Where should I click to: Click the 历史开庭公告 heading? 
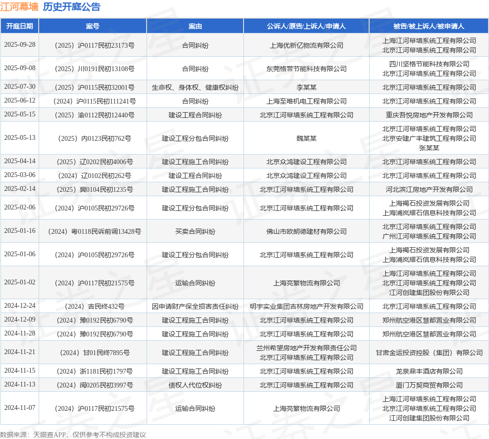coord(72,7)
